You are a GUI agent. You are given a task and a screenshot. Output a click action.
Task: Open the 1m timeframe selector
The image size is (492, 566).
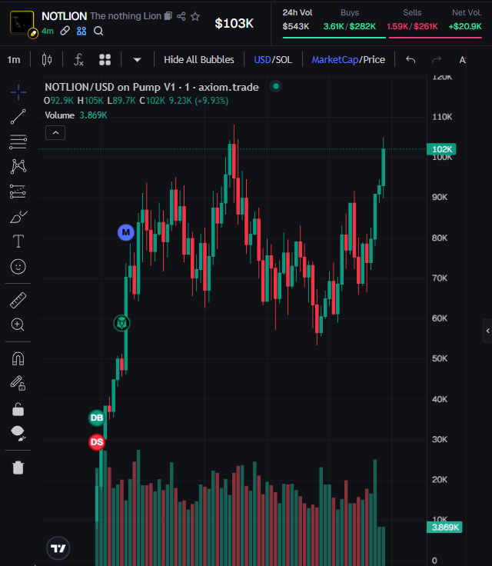tap(14, 59)
